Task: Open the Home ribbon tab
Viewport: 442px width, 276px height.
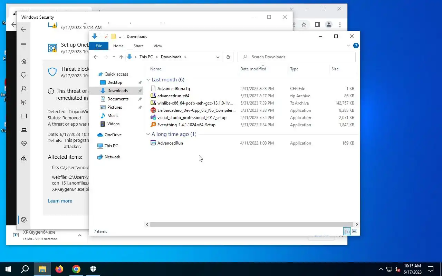Action: click(x=118, y=46)
